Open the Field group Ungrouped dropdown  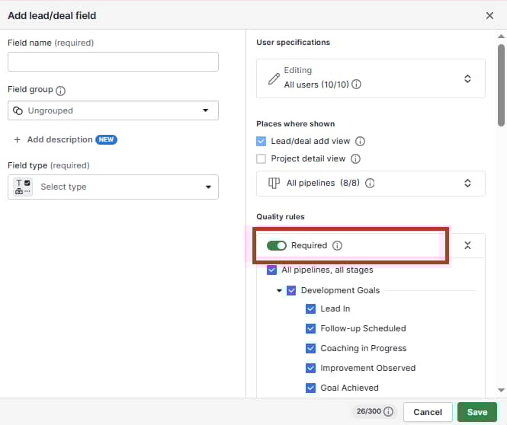click(113, 110)
